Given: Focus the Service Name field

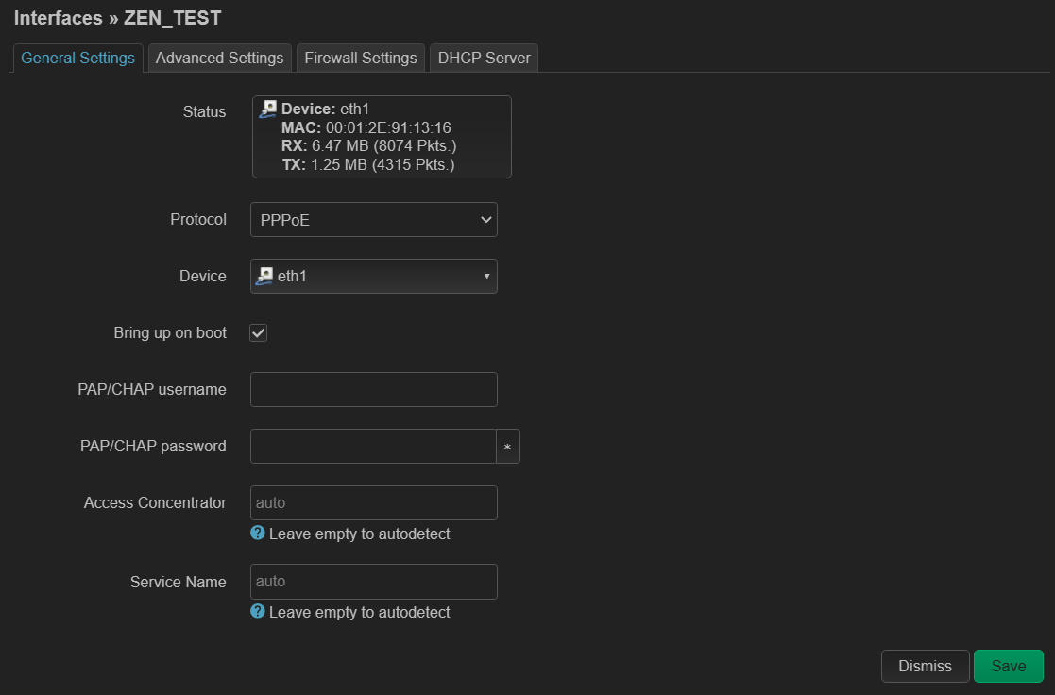Looking at the screenshot, I should click(x=373, y=582).
